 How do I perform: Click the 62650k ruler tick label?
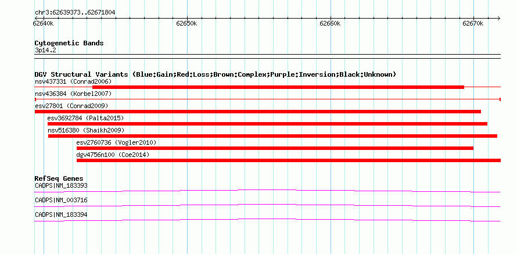[186, 23]
